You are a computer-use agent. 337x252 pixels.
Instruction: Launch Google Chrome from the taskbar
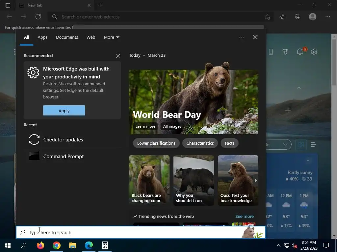click(x=57, y=245)
